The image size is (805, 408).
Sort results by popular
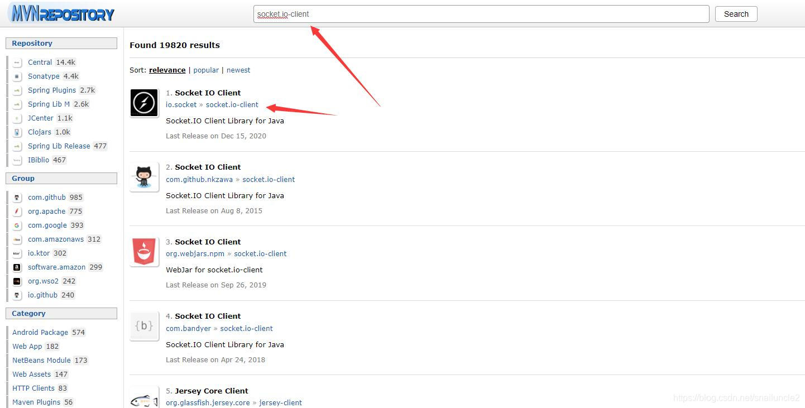[x=206, y=70]
